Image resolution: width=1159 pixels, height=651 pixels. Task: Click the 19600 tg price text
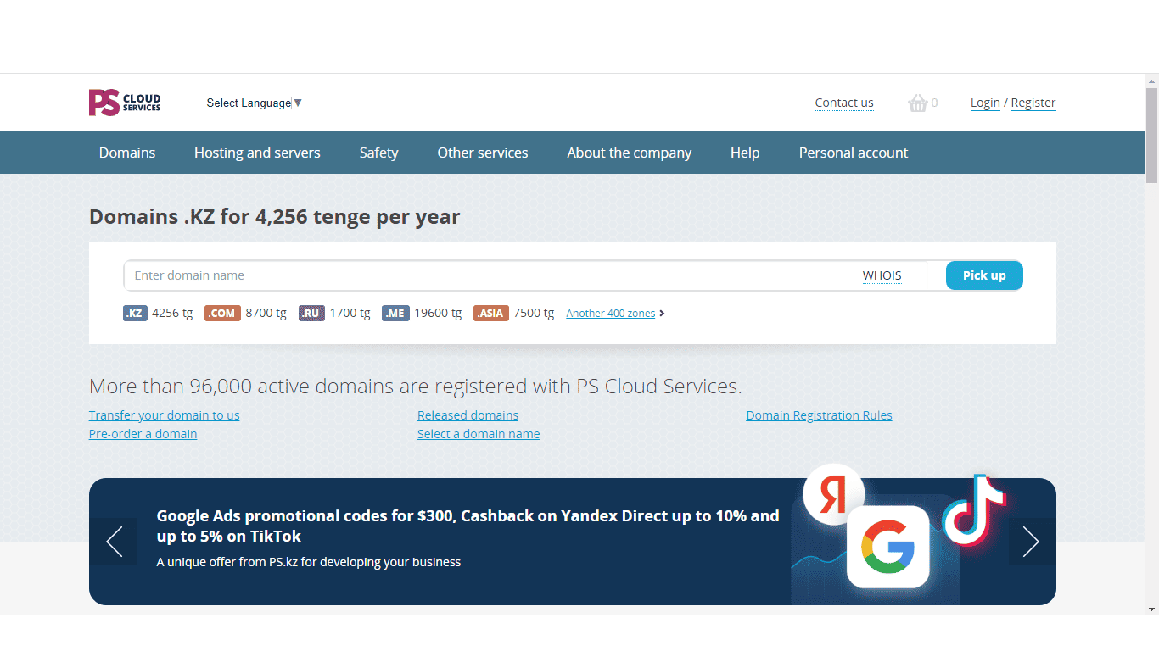438,313
